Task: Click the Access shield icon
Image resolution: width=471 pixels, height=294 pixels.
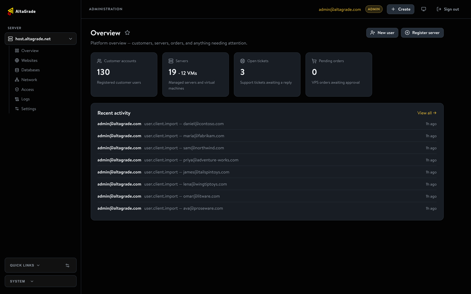Action: point(17,89)
